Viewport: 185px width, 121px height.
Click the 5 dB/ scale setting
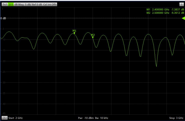pos(28,5)
